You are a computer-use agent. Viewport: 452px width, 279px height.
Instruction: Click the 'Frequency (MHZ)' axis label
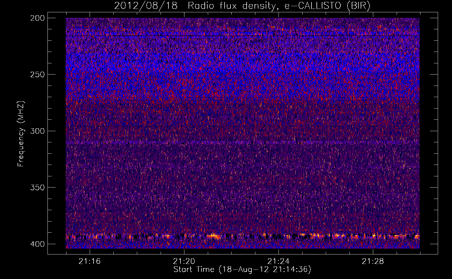pyautogui.click(x=21, y=134)
